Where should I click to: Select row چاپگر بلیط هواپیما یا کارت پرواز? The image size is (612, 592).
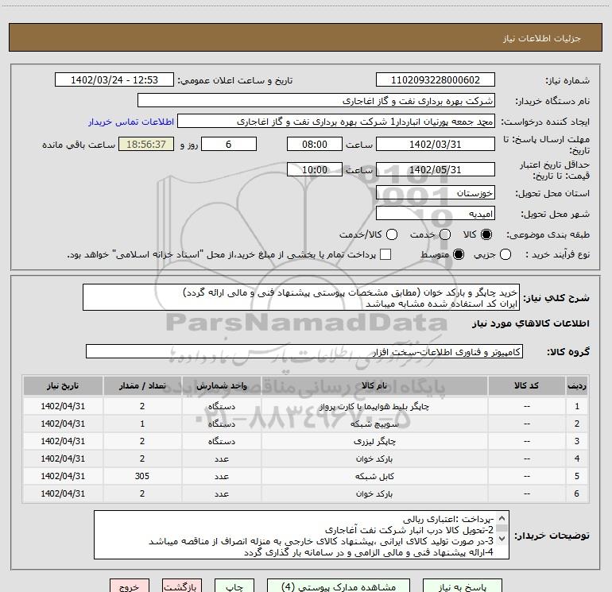tap(306, 406)
